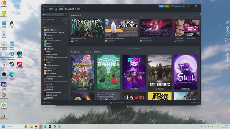Open the Steam logo menu icon
The image size is (230, 129).
(x=44, y=6)
